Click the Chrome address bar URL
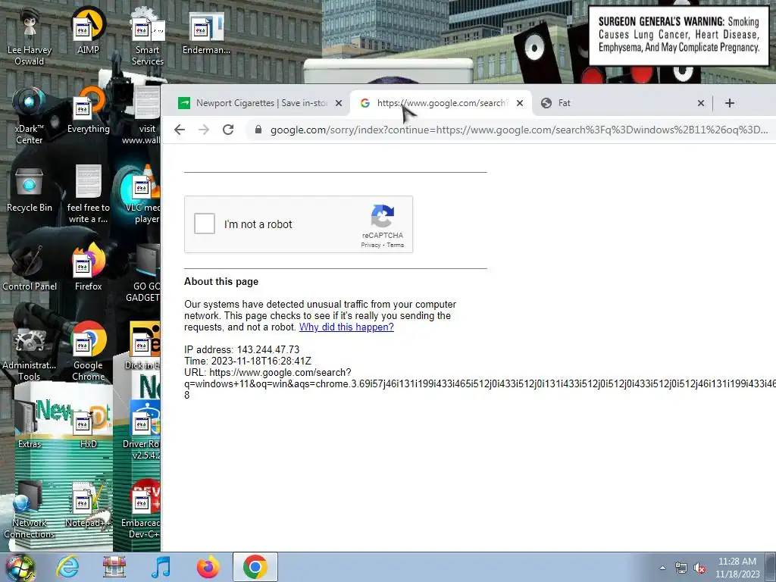The width and height of the screenshot is (776, 582). [518, 130]
